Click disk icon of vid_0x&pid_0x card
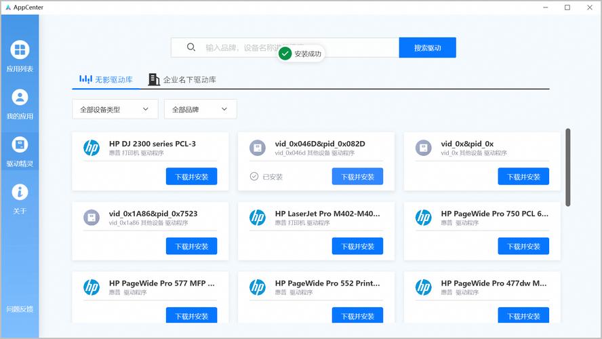 point(424,148)
